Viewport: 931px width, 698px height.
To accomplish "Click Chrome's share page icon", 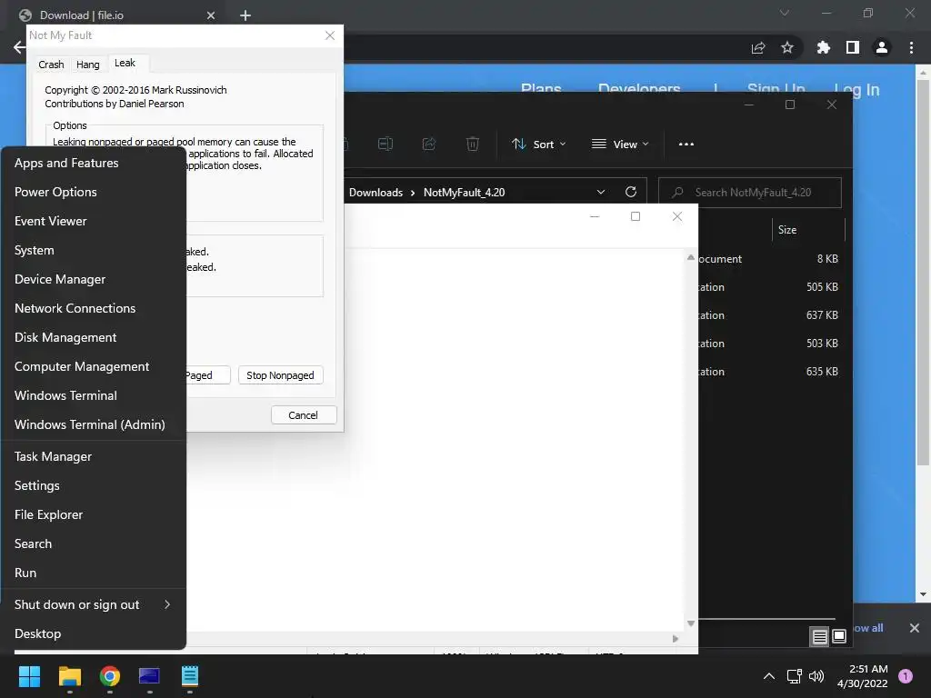I will (x=758, y=47).
